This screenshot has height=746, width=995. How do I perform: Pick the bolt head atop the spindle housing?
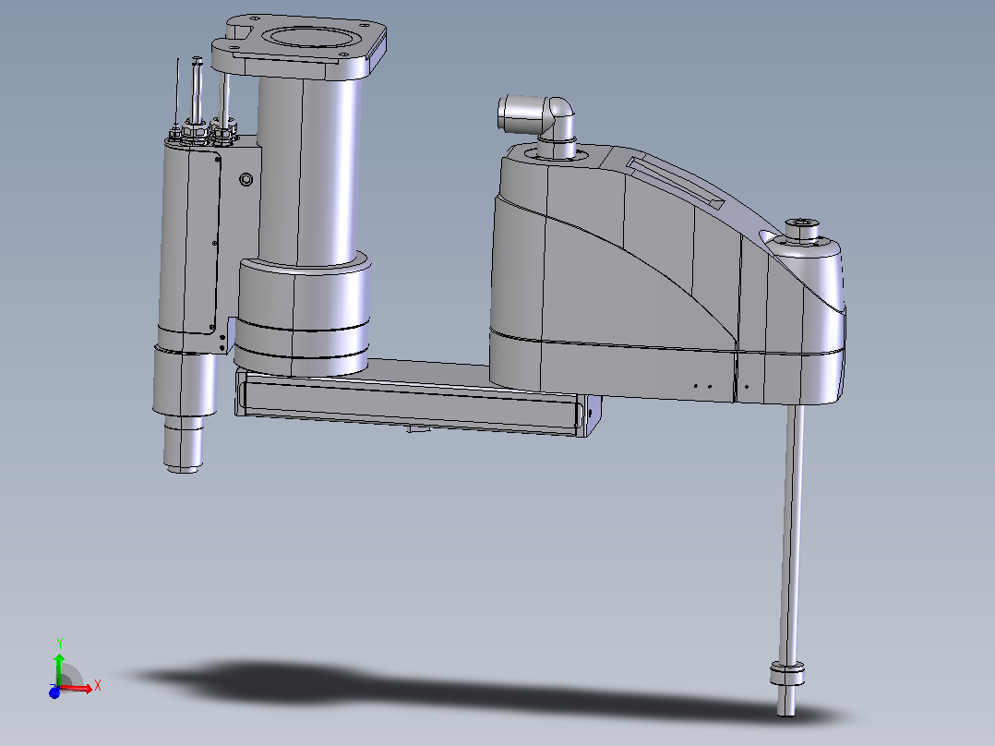click(803, 229)
